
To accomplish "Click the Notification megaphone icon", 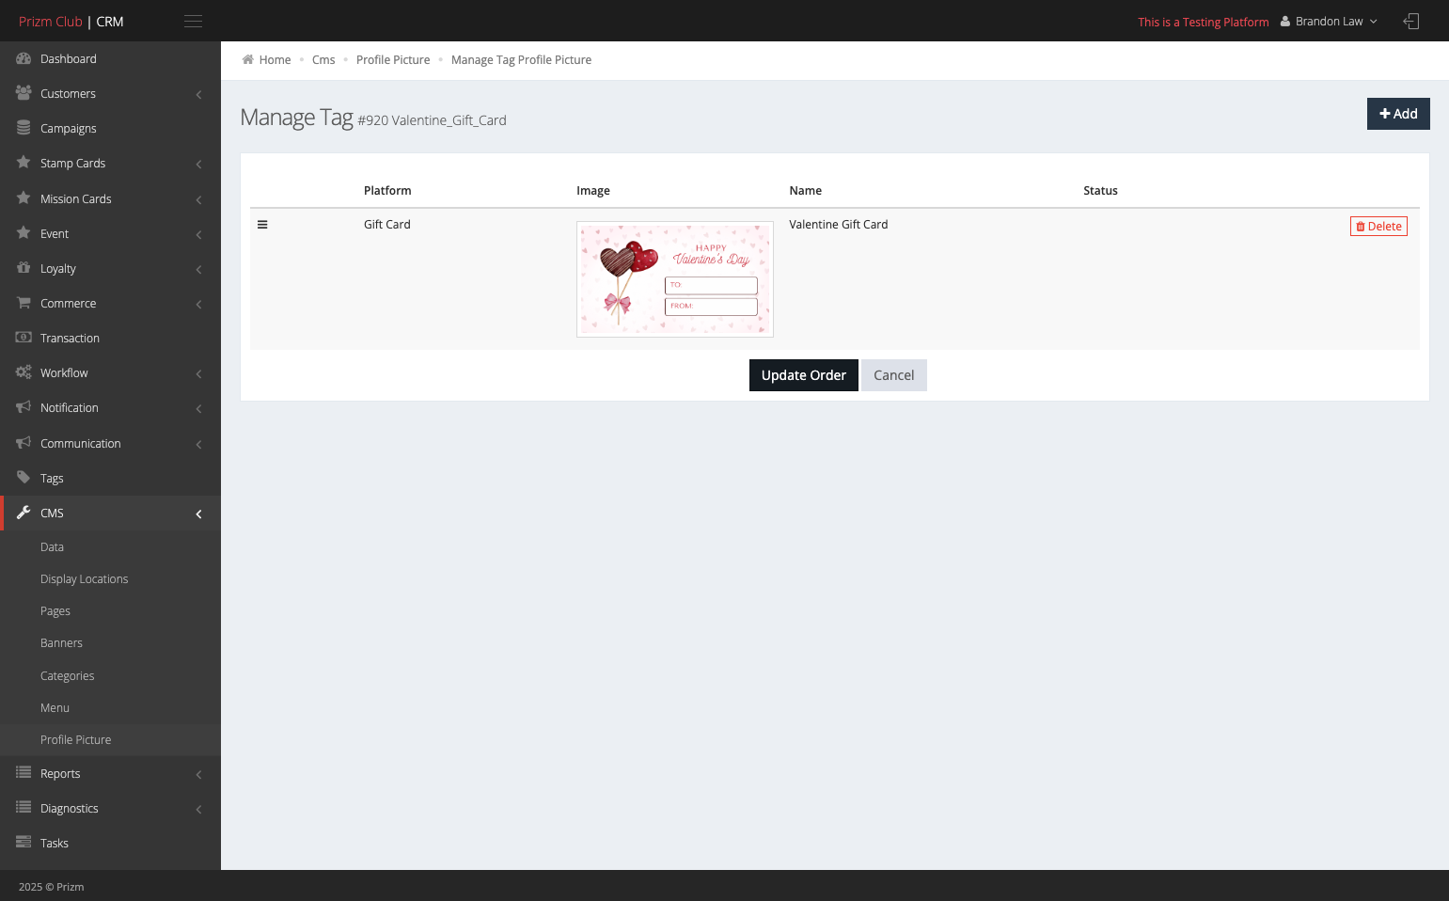I will [24, 407].
